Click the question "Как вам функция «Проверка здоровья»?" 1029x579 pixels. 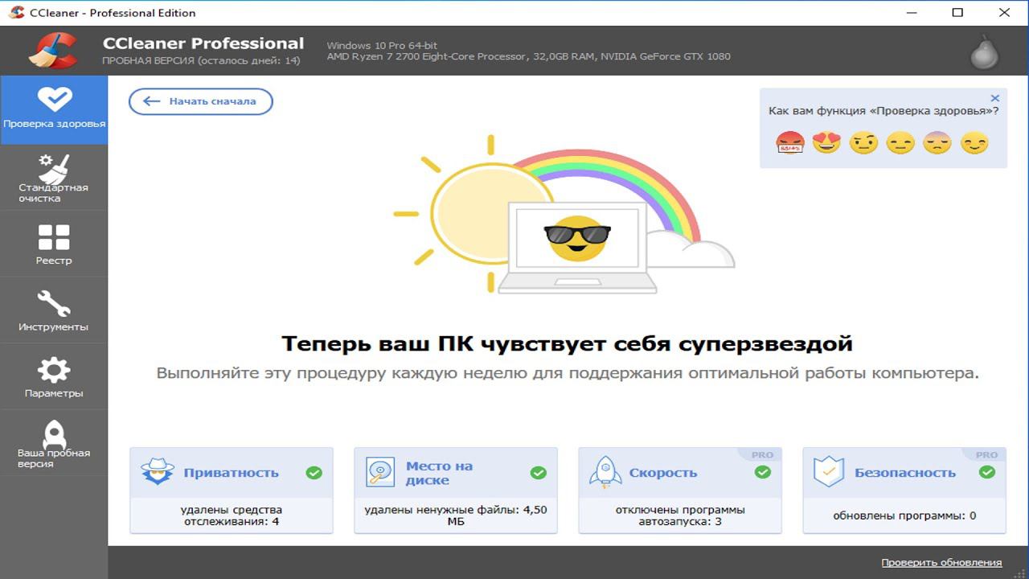[883, 111]
